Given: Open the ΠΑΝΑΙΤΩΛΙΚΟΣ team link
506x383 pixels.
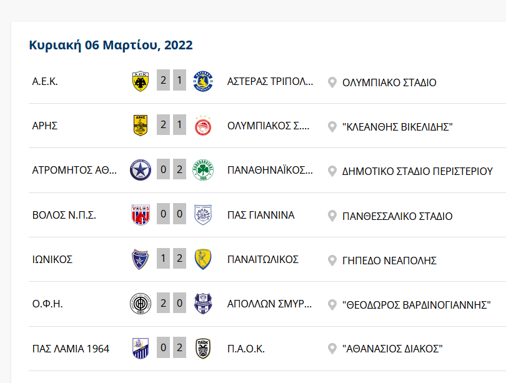Looking at the screenshot, I should click(x=263, y=259).
